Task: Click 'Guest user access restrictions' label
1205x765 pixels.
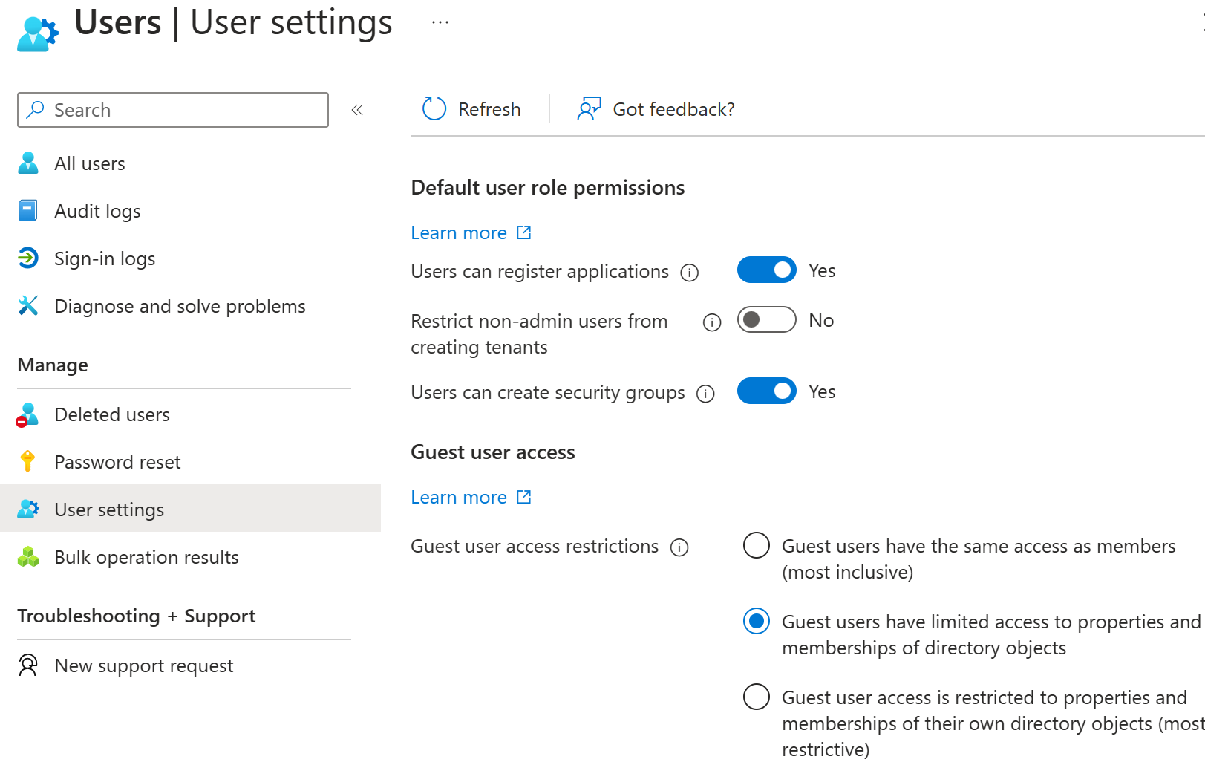Action: [535, 546]
